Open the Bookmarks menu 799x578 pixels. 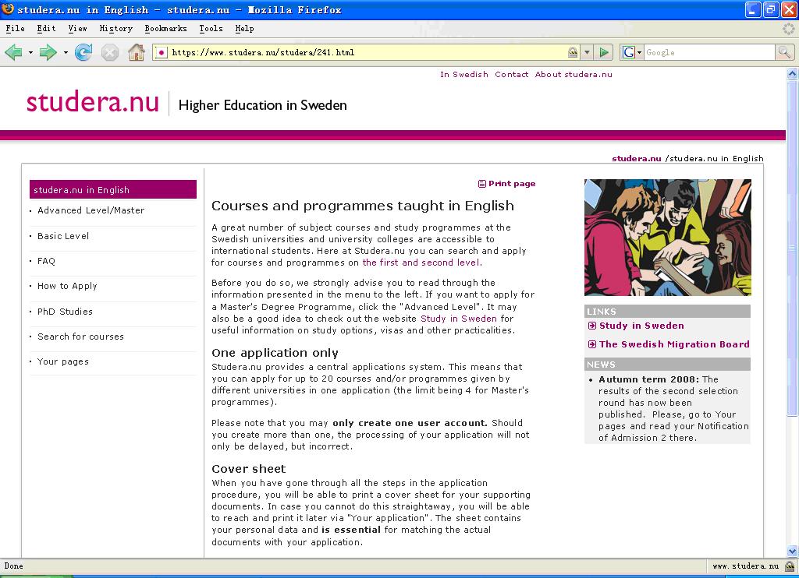165,29
